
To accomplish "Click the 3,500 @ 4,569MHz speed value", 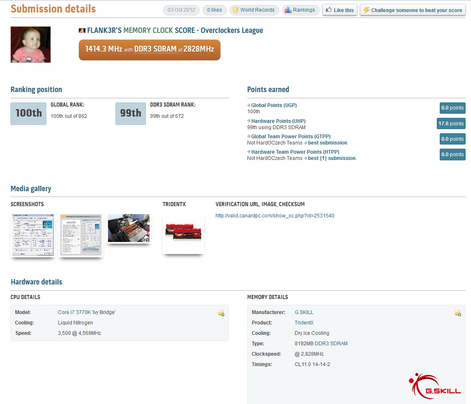I will (80, 333).
